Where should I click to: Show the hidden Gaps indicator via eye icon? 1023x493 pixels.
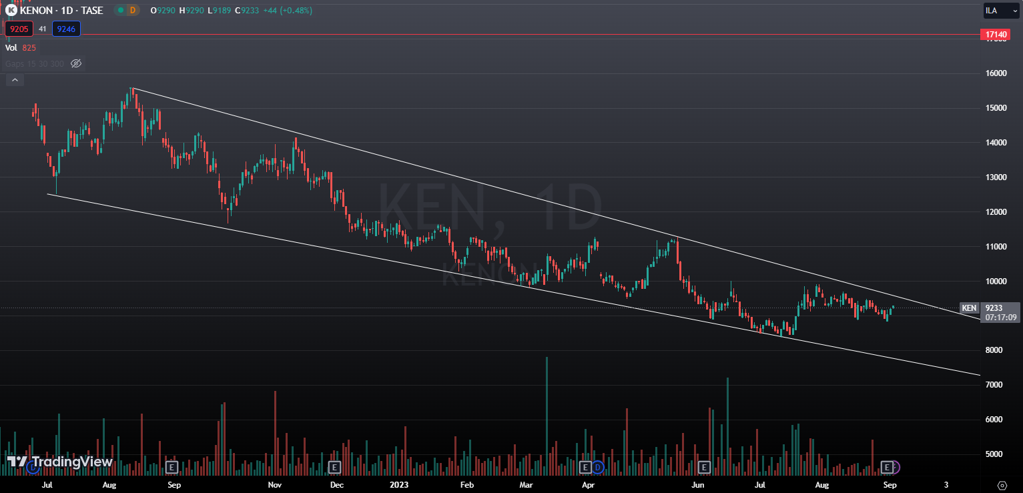click(x=76, y=63)
